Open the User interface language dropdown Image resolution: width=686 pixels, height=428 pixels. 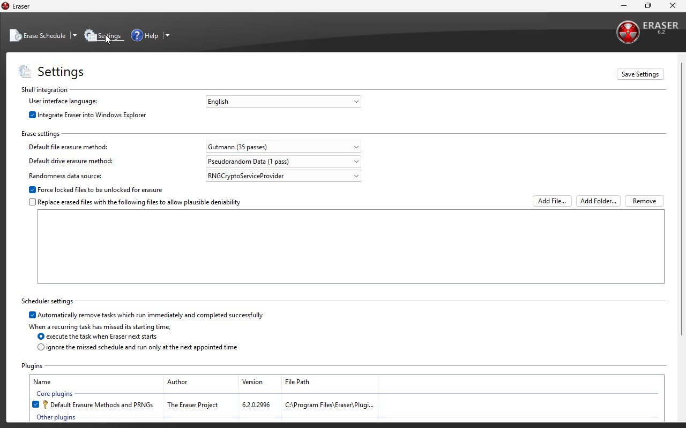[x=283, y=102]
